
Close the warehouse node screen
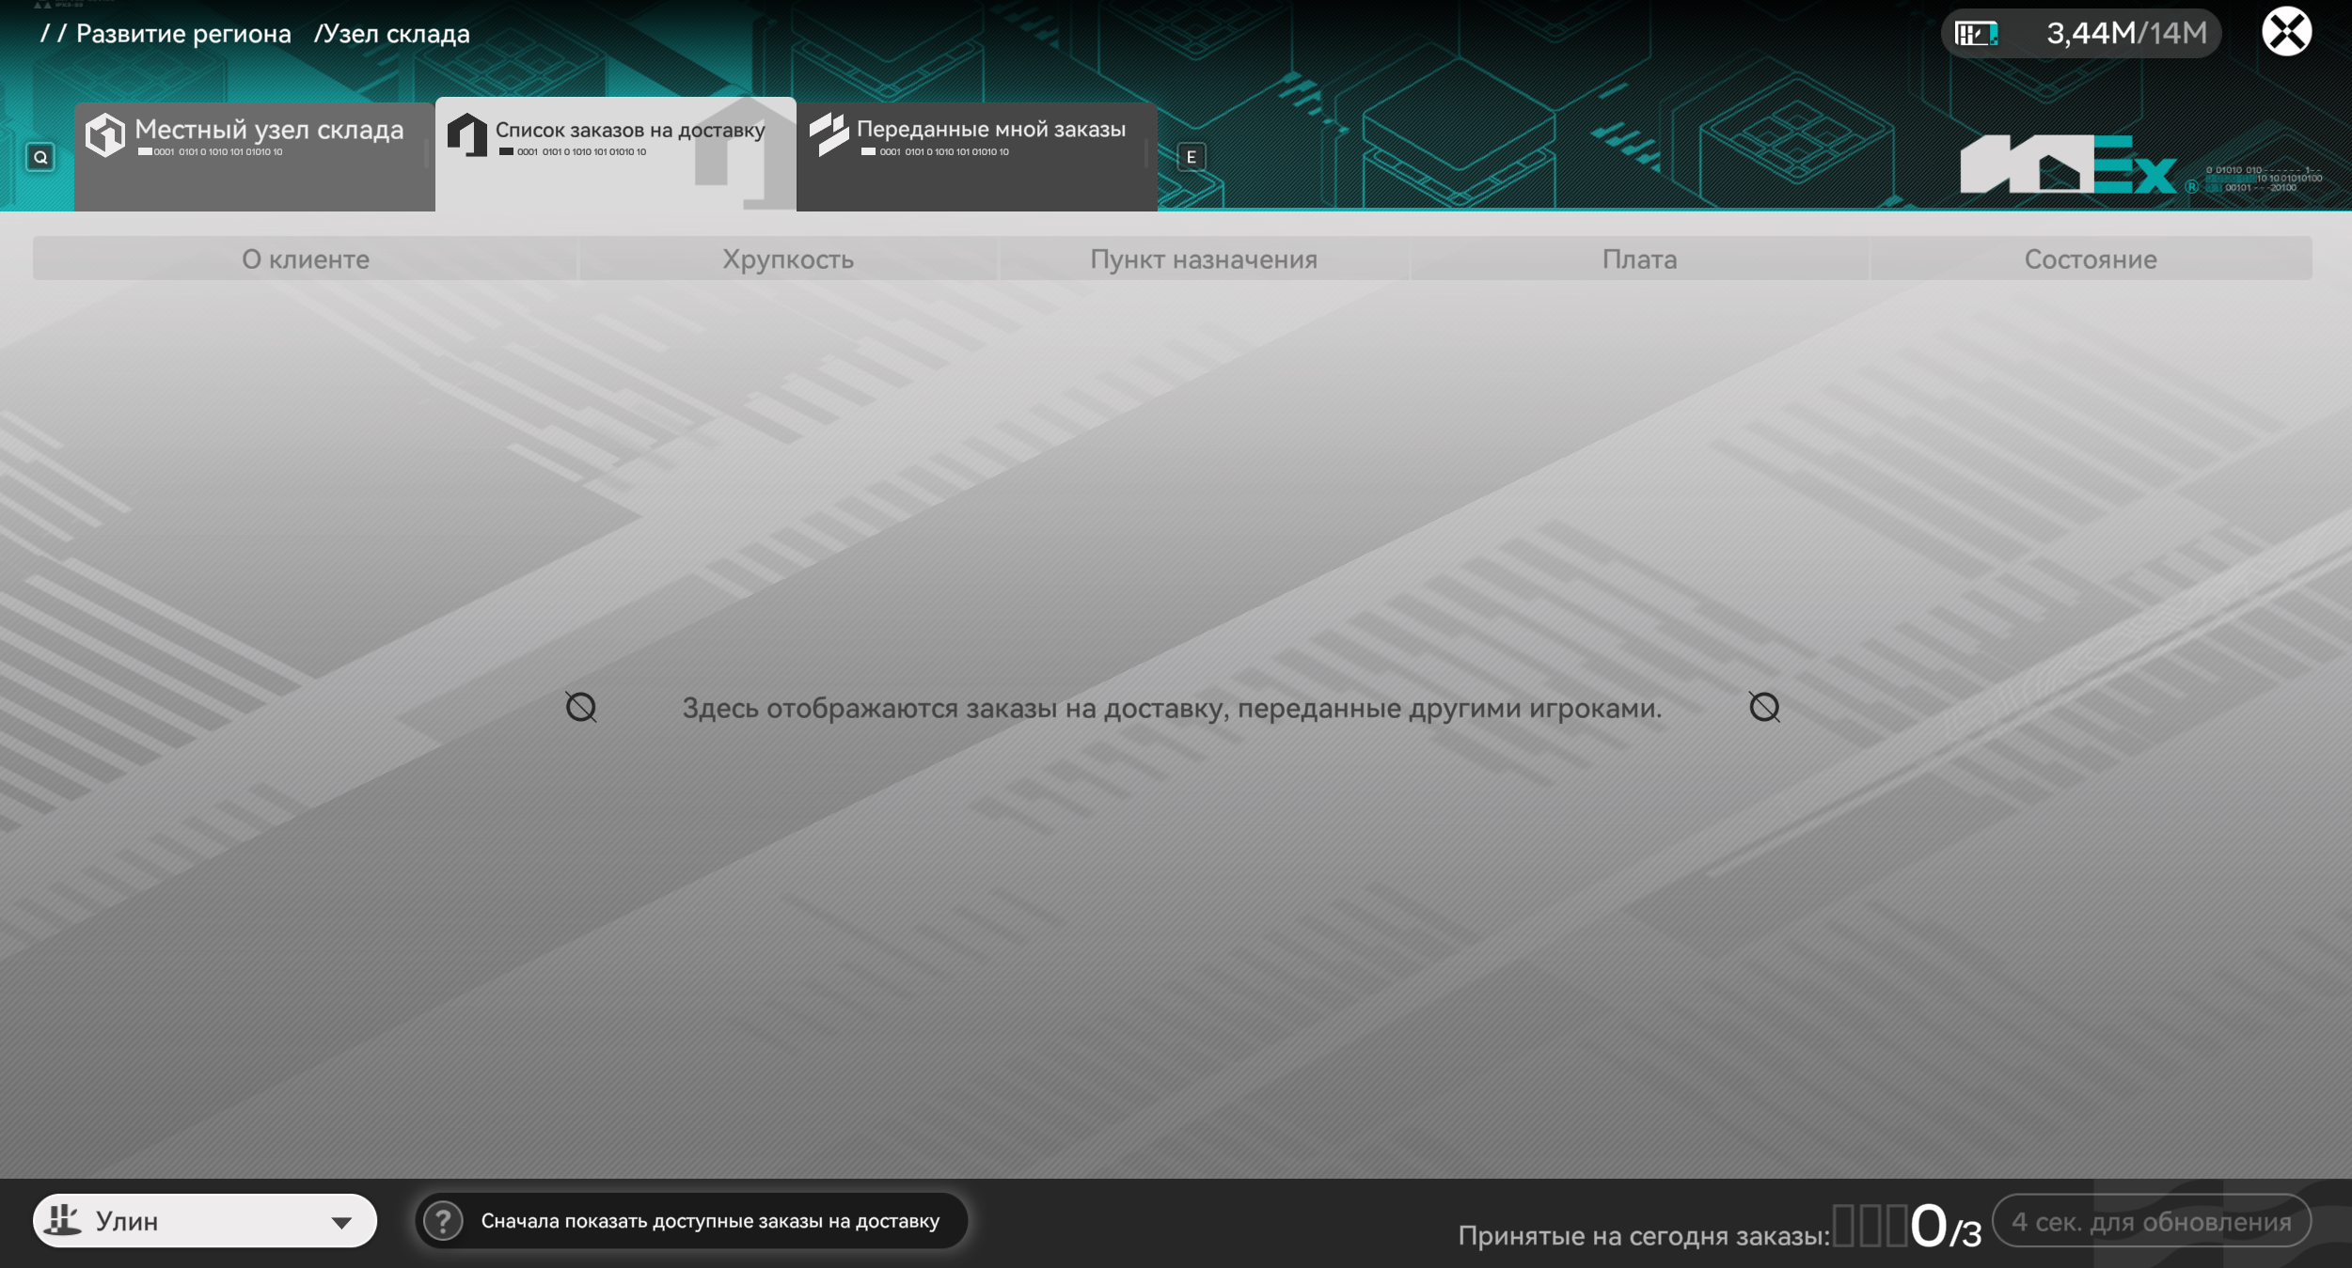click(x=2287, y=32)
